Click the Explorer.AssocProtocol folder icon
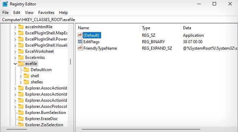This screenshot has height=132, width=238. coord(21,106)
